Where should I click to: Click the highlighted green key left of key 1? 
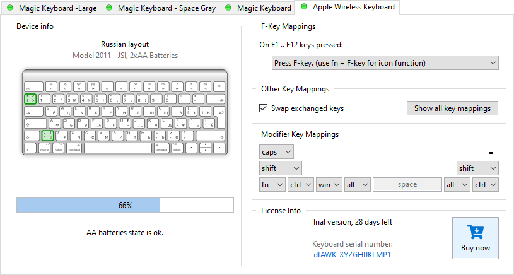click(30, 99)
